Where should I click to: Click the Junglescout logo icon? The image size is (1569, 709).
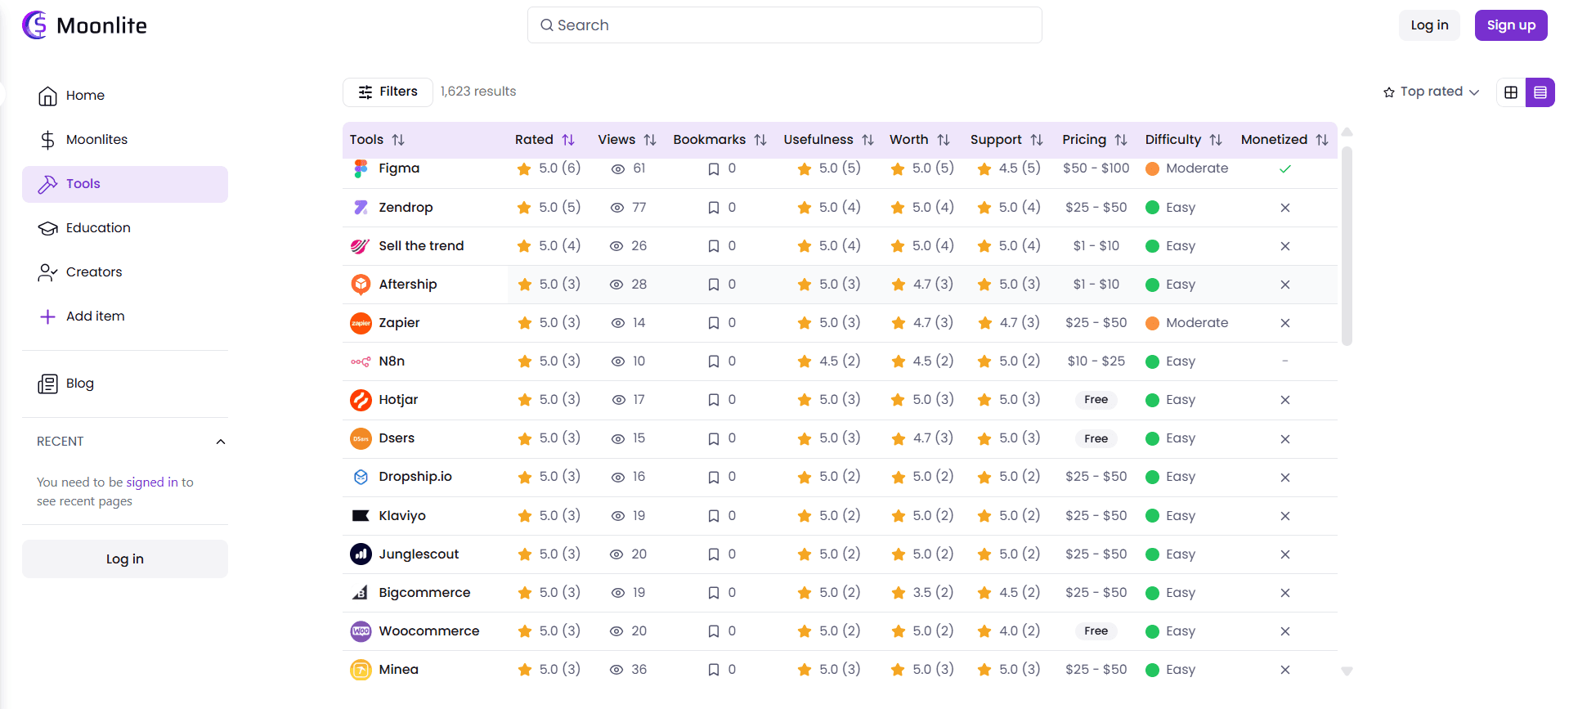coord(361,554)
